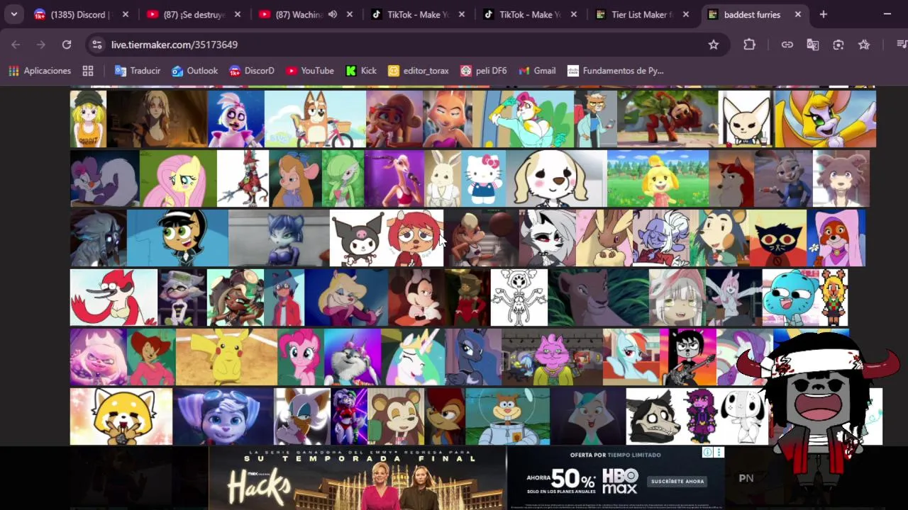Screen dimensions: 908x510
Task: Switch to the first TikTok tab
Action: click(x=419, y=14)
